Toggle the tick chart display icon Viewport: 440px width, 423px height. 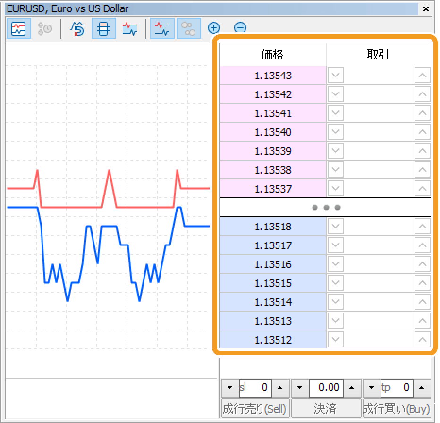18,29
